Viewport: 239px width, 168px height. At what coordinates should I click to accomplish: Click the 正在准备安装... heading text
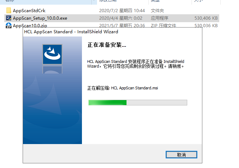[x=107, y=45]
